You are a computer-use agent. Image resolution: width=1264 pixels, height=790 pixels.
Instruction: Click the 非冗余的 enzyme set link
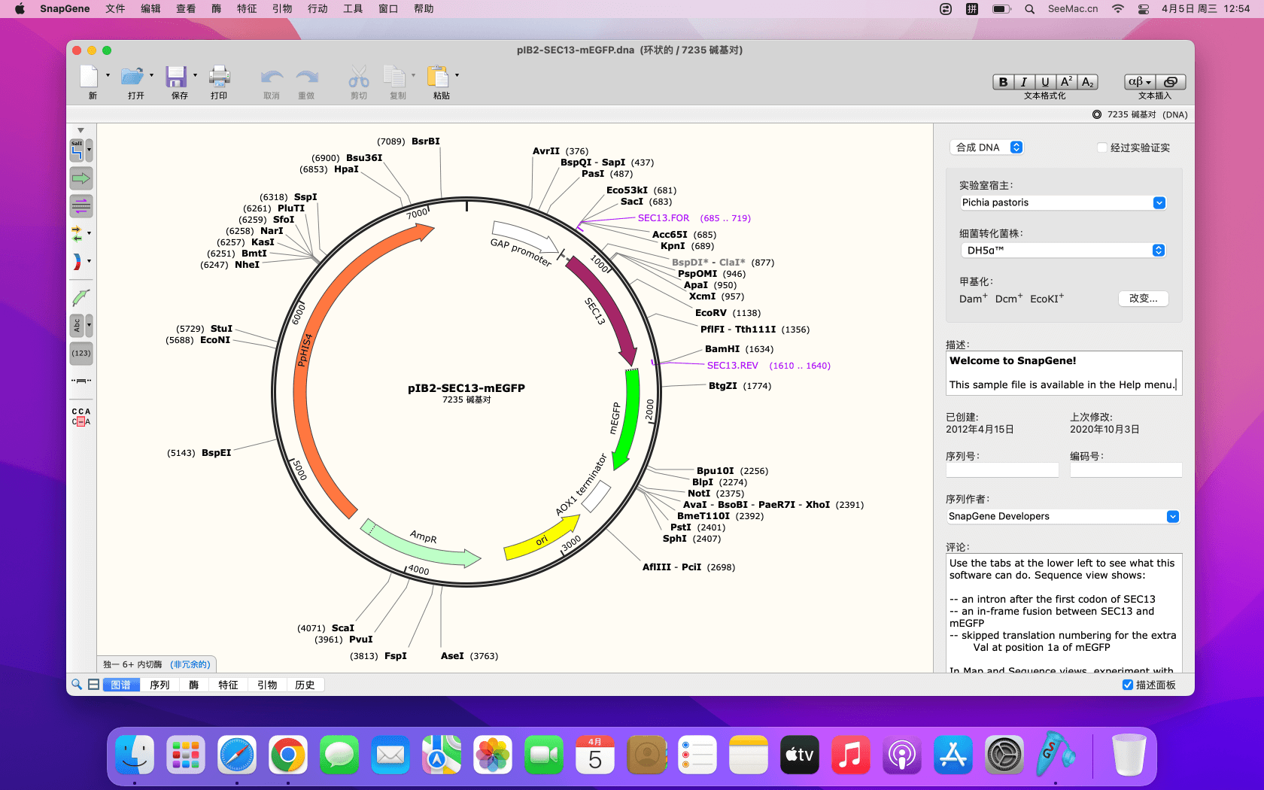click(x=190, y=664)
